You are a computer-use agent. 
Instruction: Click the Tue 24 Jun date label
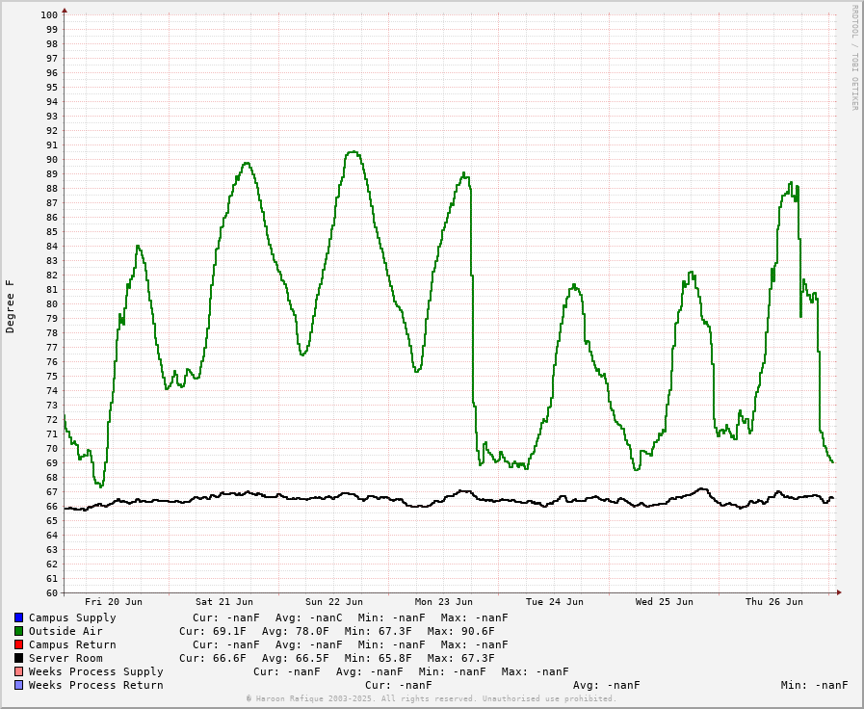coord(555,602)
